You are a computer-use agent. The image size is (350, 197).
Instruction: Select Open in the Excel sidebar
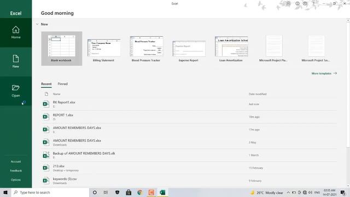tap(16, 91)
